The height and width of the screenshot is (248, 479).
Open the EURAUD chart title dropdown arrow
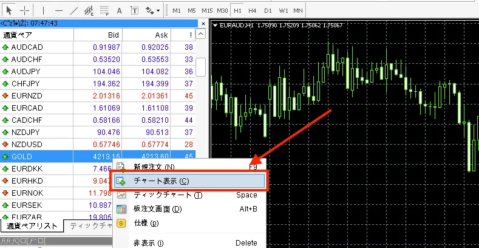pyautogui.click(x=216, y=25)
